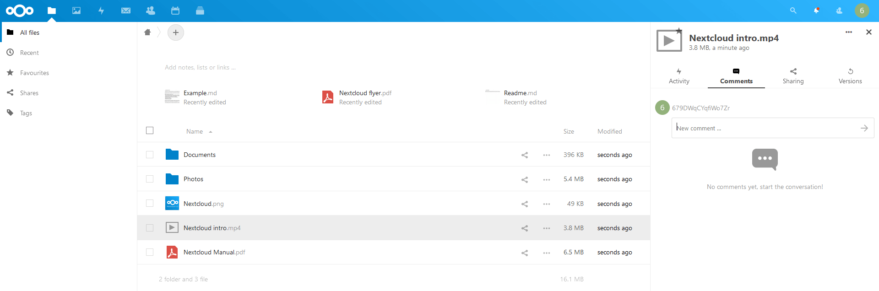Check the Nextcloud Manual.pdf checkbox

point(150,252)
